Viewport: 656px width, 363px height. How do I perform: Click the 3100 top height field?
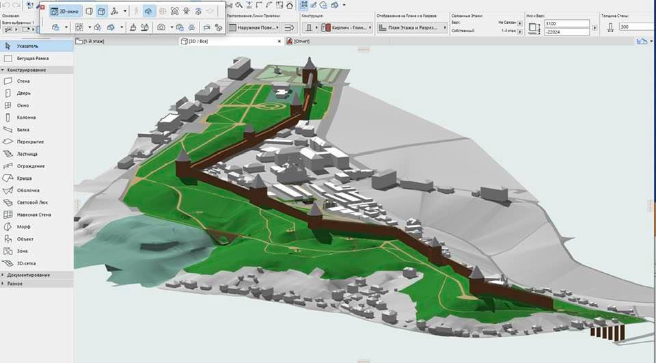[567, 24]
